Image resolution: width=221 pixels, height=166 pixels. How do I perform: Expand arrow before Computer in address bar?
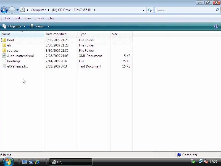(x=28, y=10)
